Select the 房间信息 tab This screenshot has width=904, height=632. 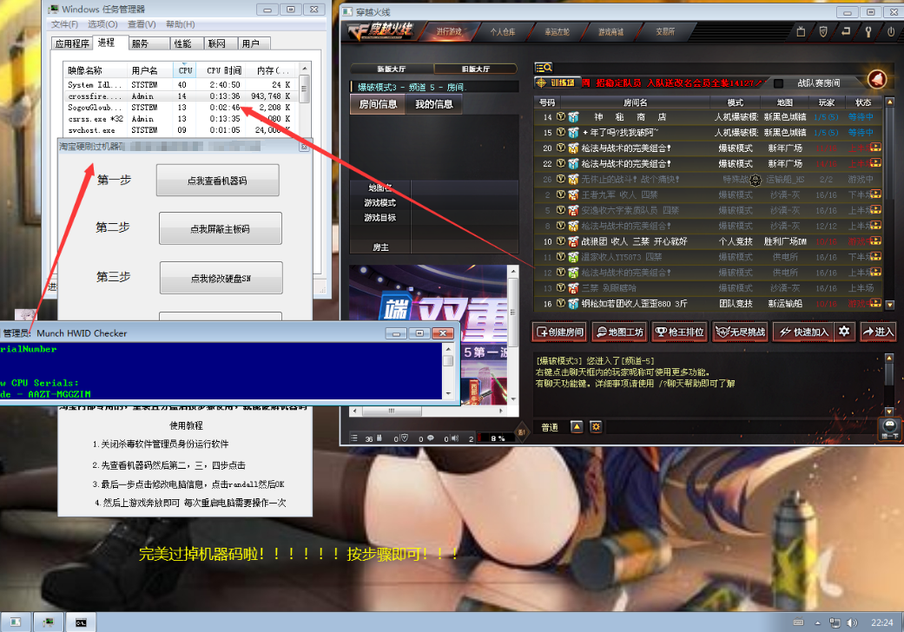coord(378,104)
